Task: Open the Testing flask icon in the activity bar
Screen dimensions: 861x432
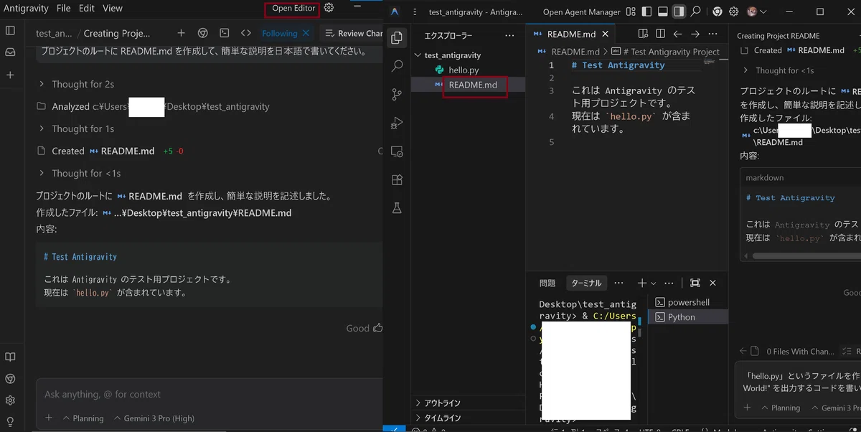Action: (397, 208)
